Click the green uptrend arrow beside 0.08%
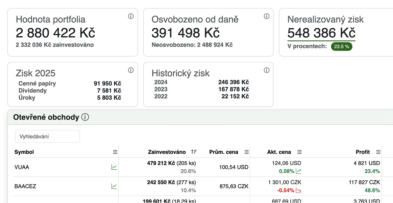Screen dimensions: 393x203 pyautogui.click(x=298, y=171)
